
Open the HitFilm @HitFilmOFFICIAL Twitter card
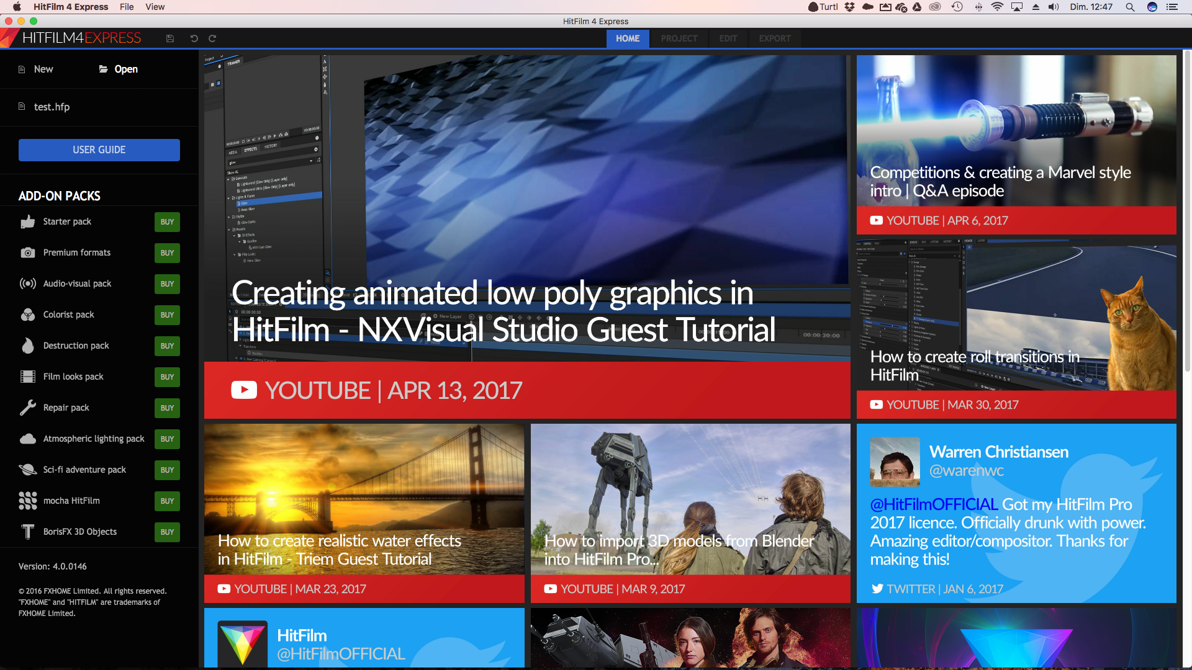point(364,638)
